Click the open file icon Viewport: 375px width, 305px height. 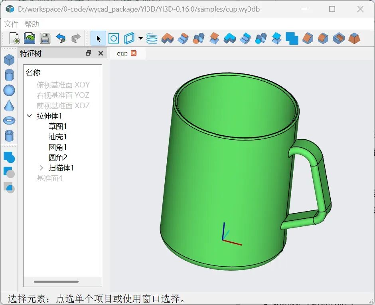click(30, 38)
